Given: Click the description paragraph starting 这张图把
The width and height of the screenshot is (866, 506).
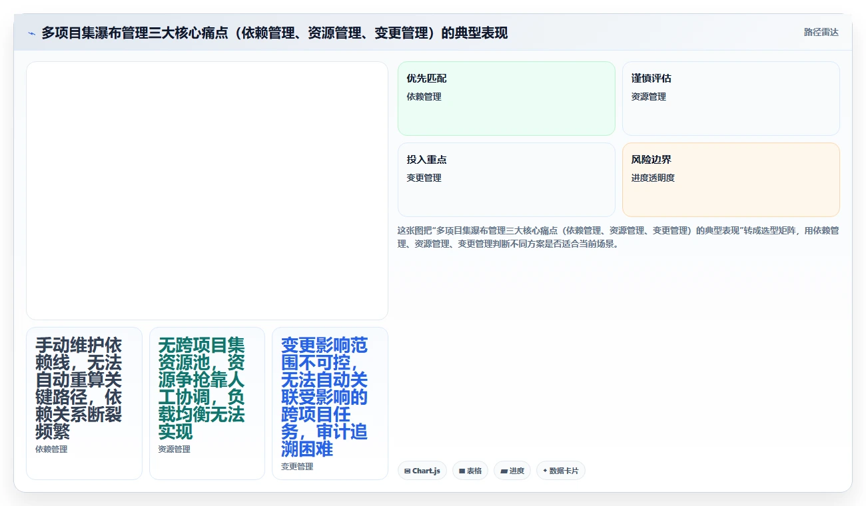Looking at the screenshot, I should tap(618, 237).
